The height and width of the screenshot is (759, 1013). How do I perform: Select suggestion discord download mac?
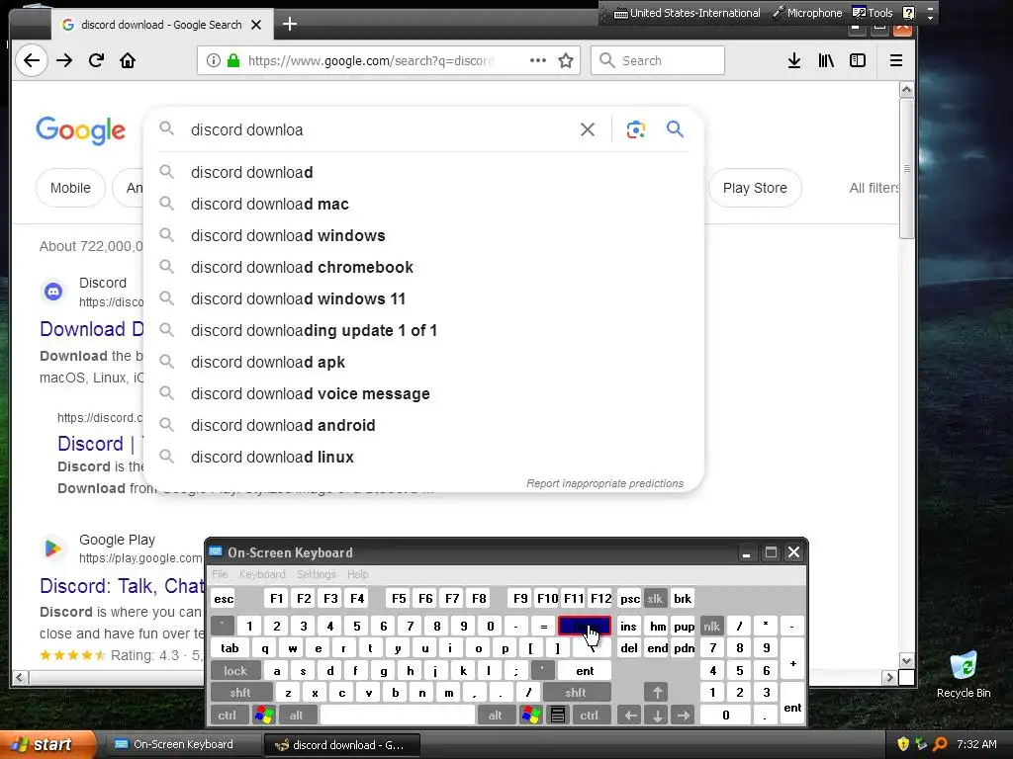(423, 204)
